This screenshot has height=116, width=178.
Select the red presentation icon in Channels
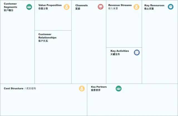[101, 7]
